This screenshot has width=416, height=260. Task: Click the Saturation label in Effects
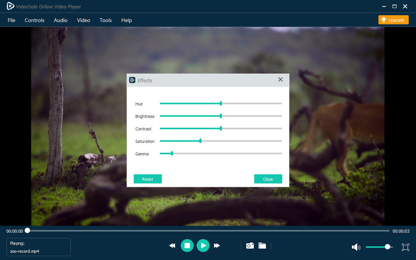coord(145,141)
